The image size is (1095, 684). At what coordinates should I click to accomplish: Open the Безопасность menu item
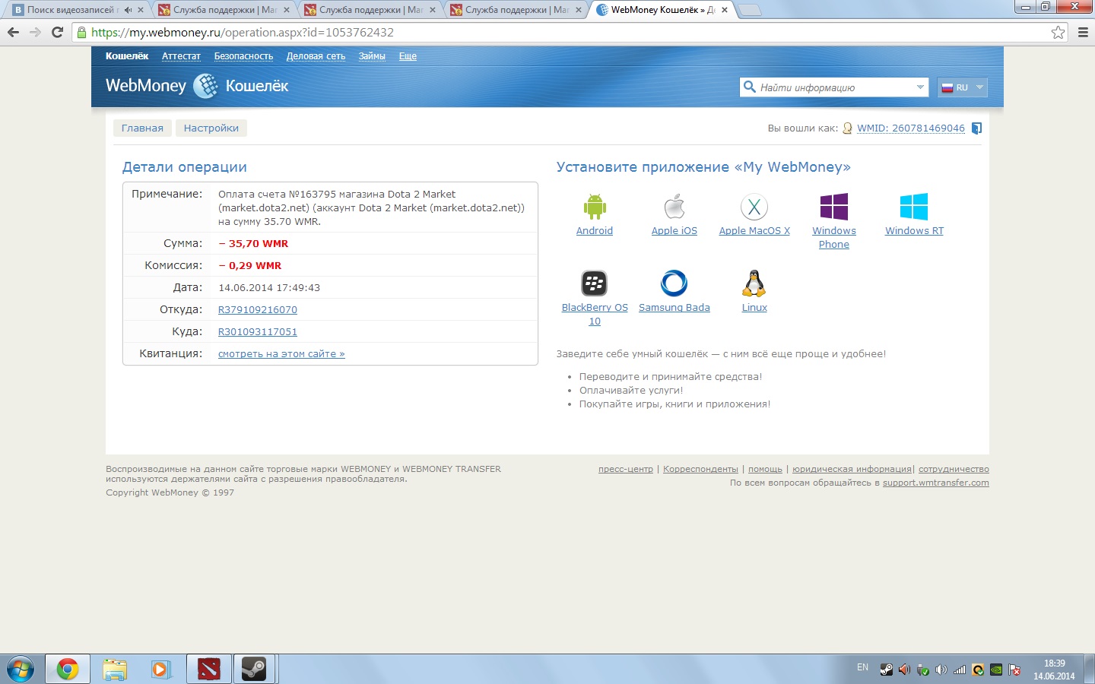[x=243, y=56]
